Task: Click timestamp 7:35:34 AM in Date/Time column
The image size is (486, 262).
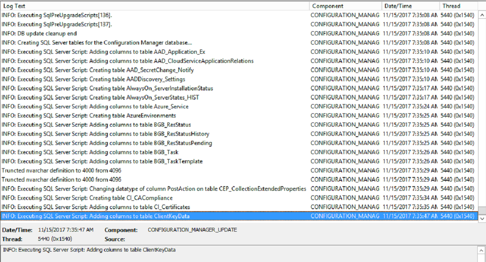Action: [410, 198]
